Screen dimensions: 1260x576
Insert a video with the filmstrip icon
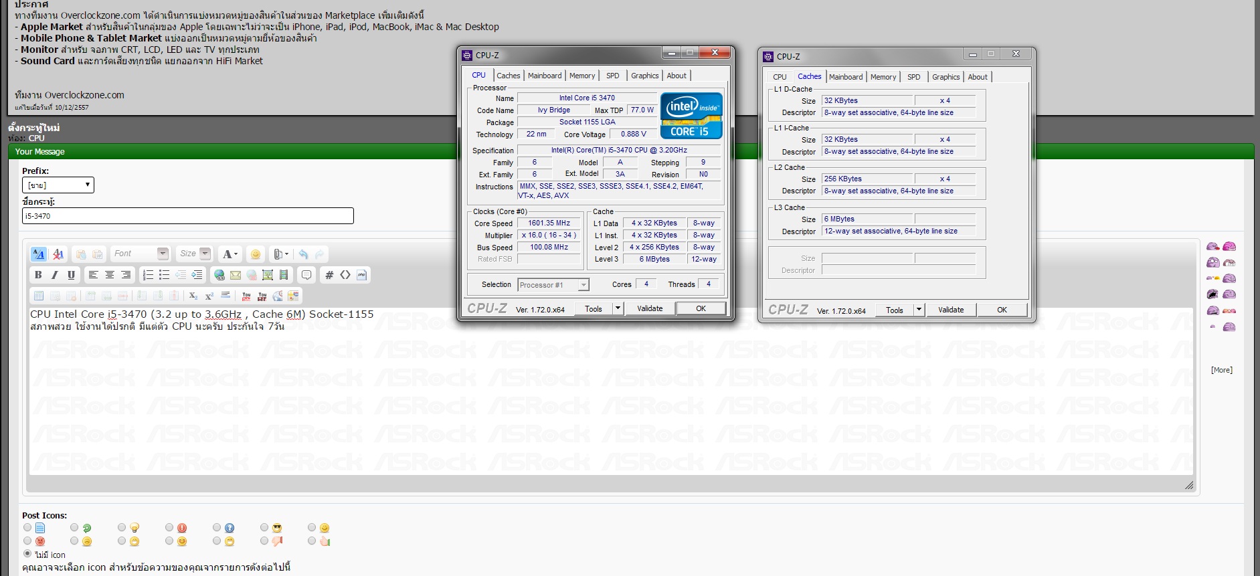[284, 275]
